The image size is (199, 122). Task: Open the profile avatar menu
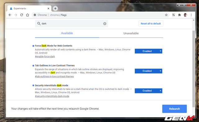coord(185,15)
